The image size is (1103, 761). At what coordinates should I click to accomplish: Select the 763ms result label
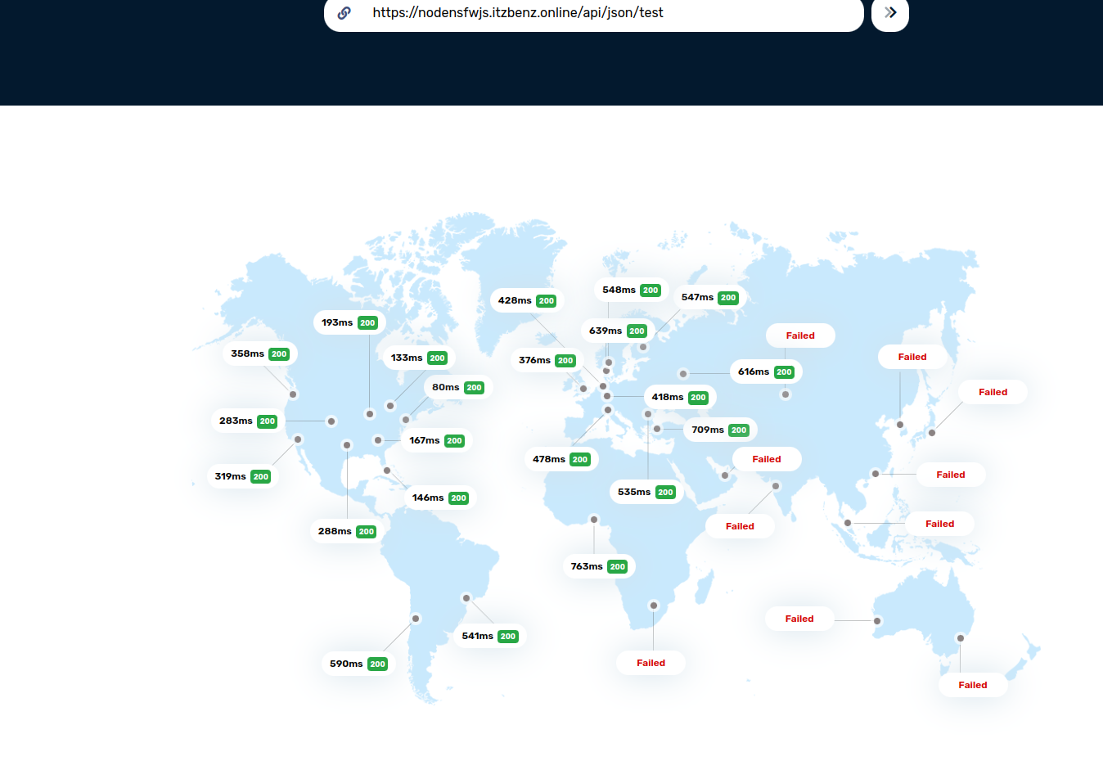click(599, 566)
